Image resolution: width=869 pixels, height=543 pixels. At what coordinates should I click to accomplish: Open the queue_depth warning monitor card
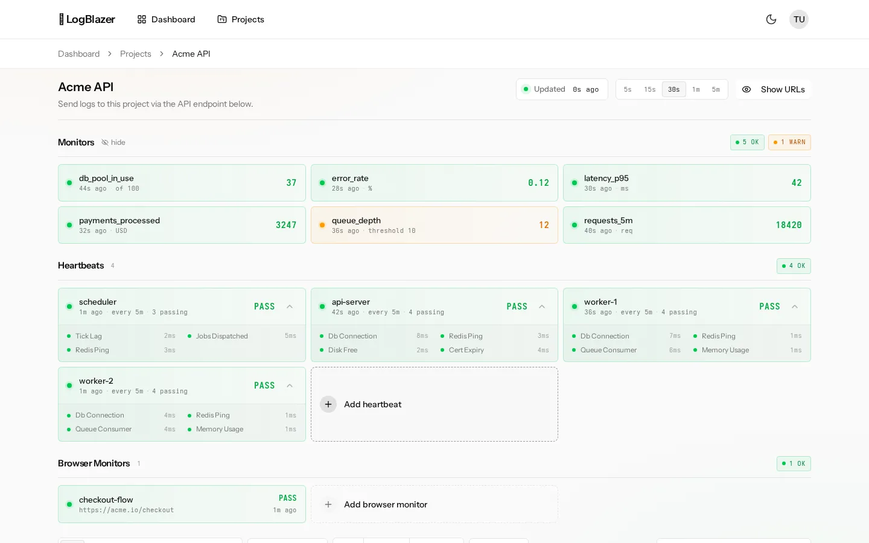tap(434, 225)
